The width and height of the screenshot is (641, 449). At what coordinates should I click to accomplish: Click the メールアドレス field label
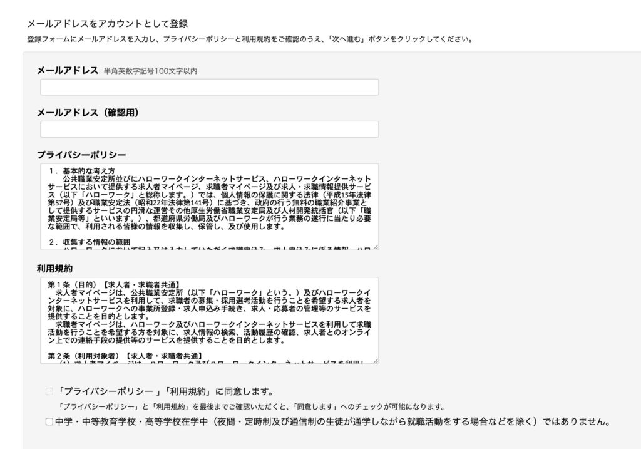[68, 70]
